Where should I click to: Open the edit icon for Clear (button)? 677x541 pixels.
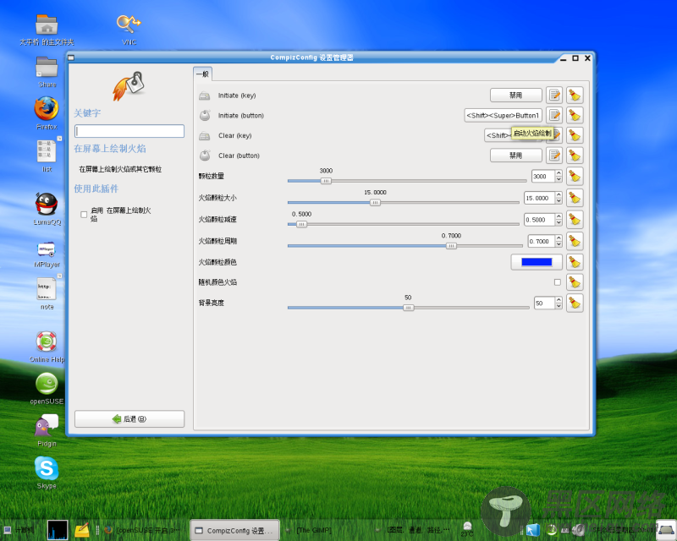[x=554, y=156]
